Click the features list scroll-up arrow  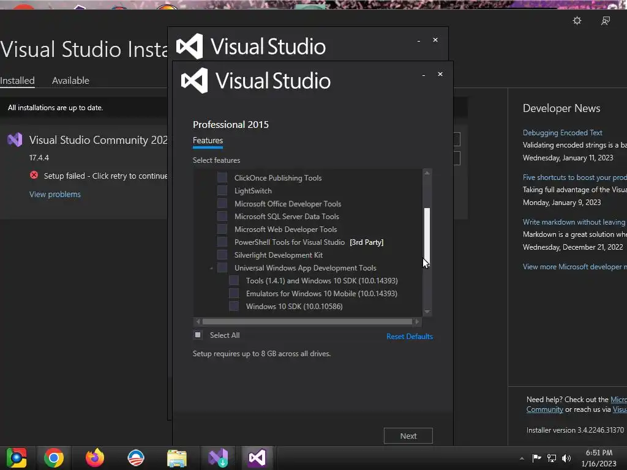pos(427,173)
